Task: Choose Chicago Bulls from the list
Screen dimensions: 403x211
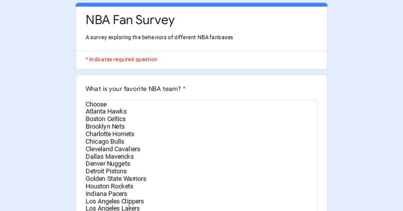Action: (x=105, y=141)
